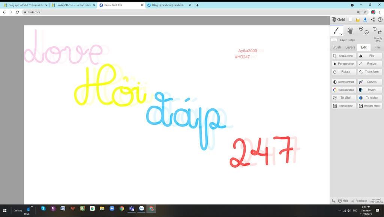Open File Explorer from the taskbar

pos(102,208)
